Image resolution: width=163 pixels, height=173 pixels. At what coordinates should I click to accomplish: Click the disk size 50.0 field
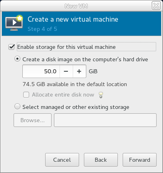pos(41,71)
